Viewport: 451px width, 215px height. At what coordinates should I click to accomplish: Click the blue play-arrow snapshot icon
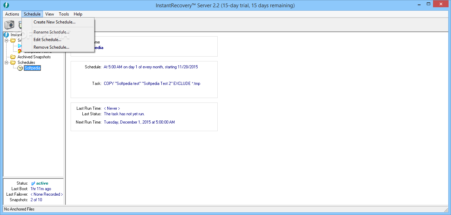tap(20, 46)
